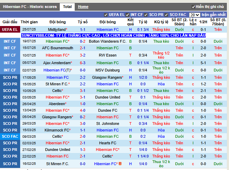Viewport: 229px width, 170px height.
Task: Click the date 09/03/25
Action: coord(29,136)
